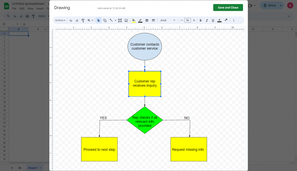Screen dimensions: 297x171
Task: Open the All sheets list icon
Action: click(x=20, y=168)
